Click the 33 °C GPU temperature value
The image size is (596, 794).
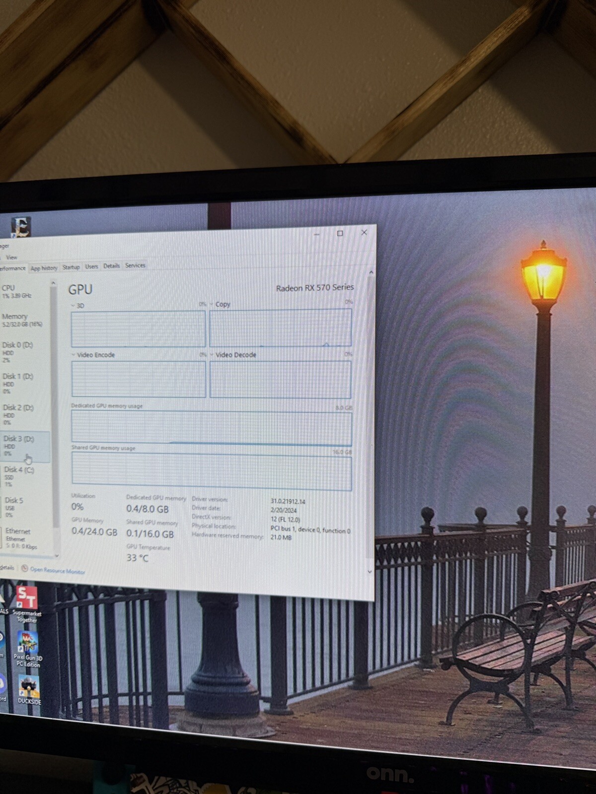pyautogui.click(x=137, y=558)
